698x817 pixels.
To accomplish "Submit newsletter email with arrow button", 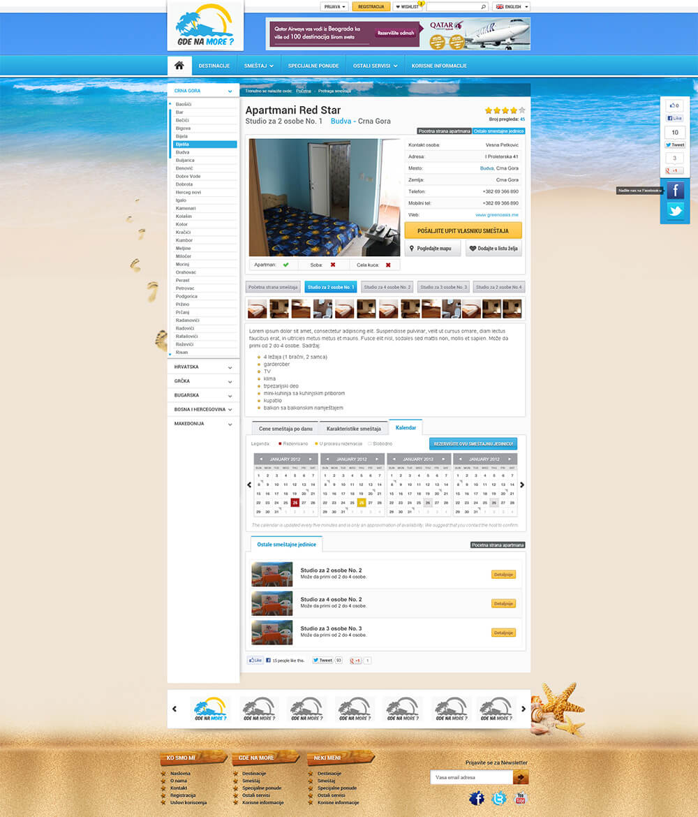I will [x=521, y=777].
